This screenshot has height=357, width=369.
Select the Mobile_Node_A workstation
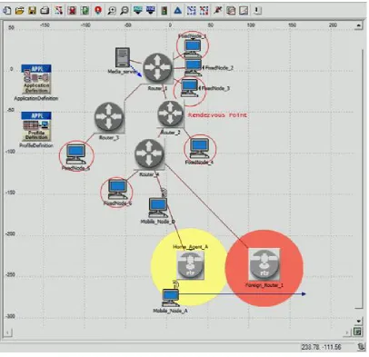click(x=171, y=298)
